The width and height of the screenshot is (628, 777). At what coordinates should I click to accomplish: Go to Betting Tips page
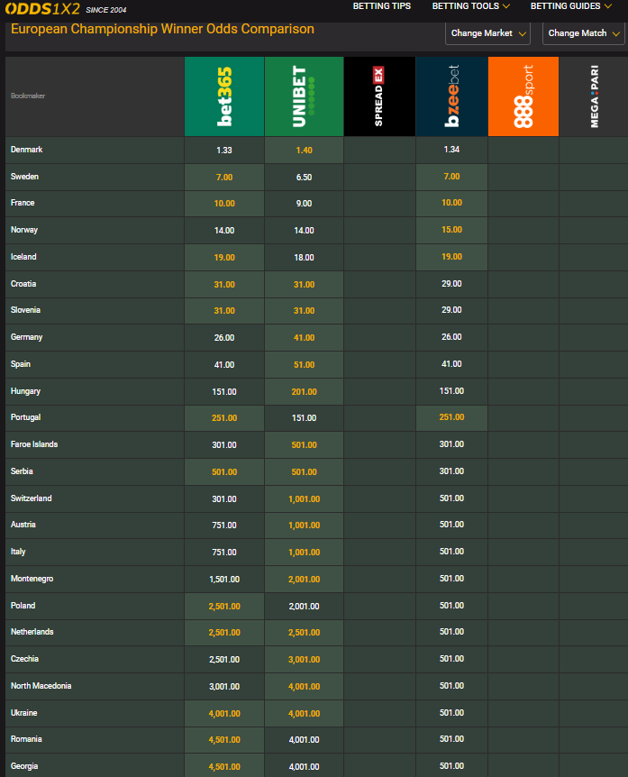381,6
